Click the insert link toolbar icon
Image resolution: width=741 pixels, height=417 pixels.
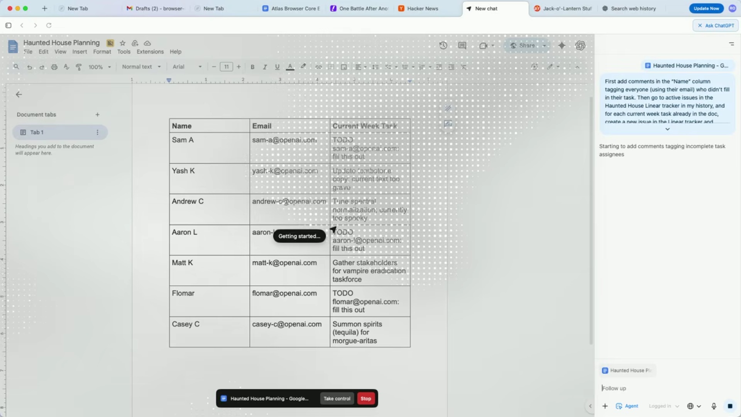coord(318,67)
